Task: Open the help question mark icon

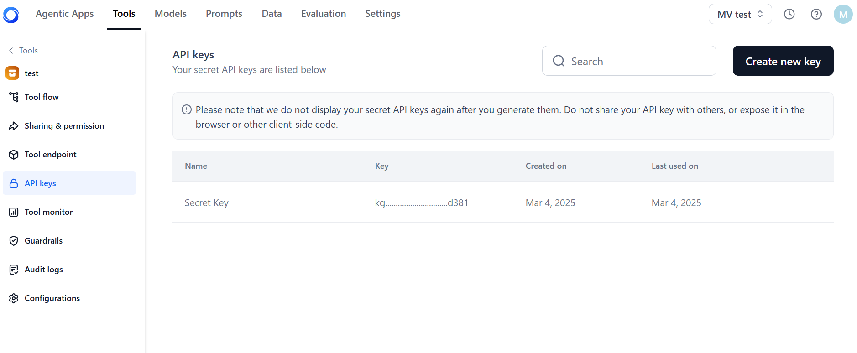Action: 816,14
